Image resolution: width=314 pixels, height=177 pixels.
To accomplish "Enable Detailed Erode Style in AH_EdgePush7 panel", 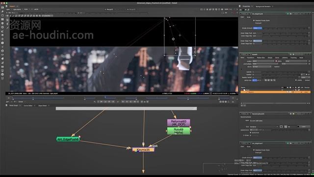I will [x=254, y=150].
